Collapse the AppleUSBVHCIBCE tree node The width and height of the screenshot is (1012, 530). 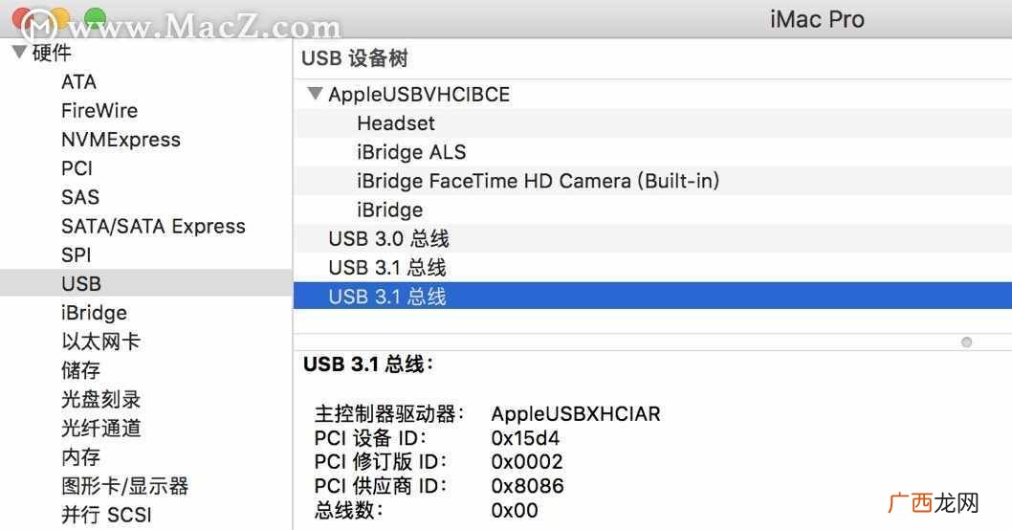pos(315,94)
